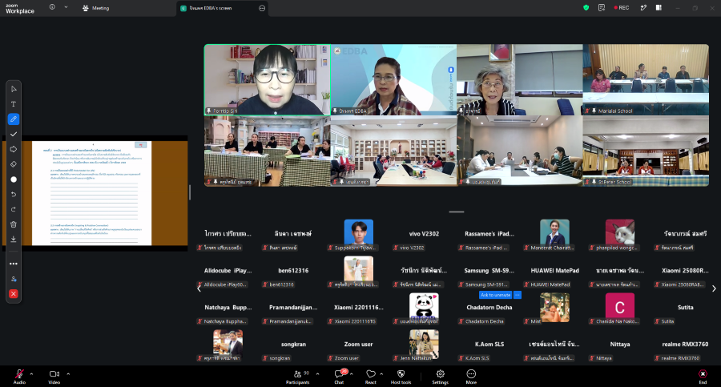This screenshot has width=721, height=387.
Task: Select the eraser annotation tool
Action: [x=14, y=164]
